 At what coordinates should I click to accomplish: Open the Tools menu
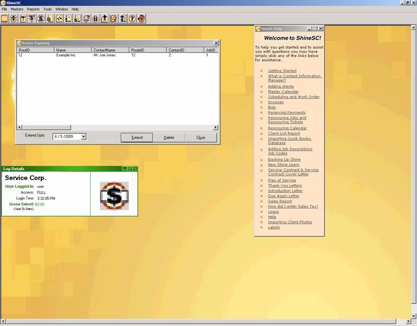click(x=48, y=9)
